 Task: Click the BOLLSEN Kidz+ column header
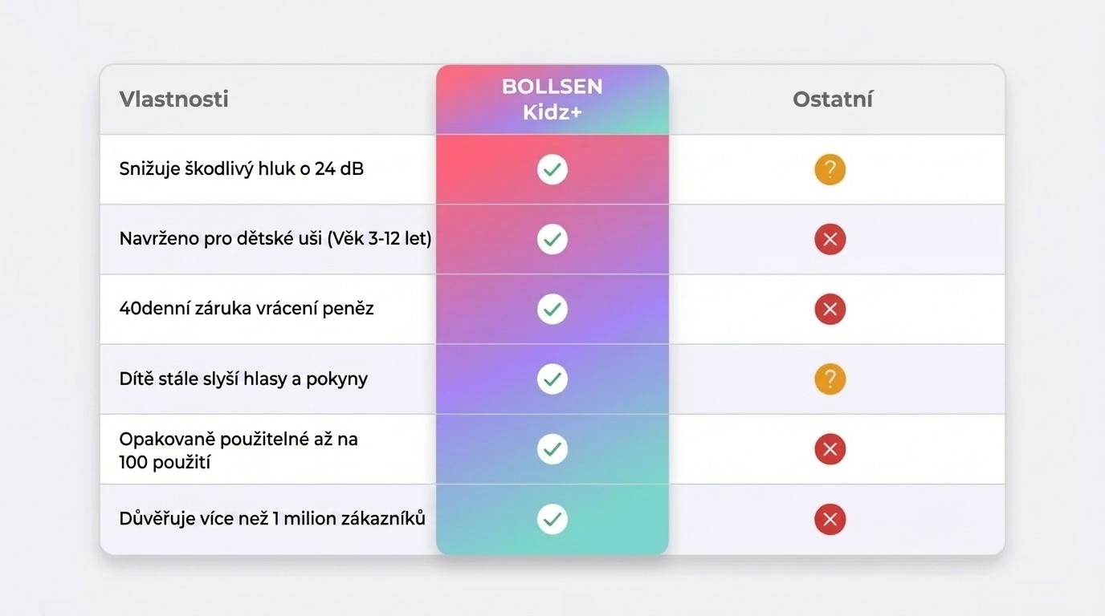pos(552,99)
